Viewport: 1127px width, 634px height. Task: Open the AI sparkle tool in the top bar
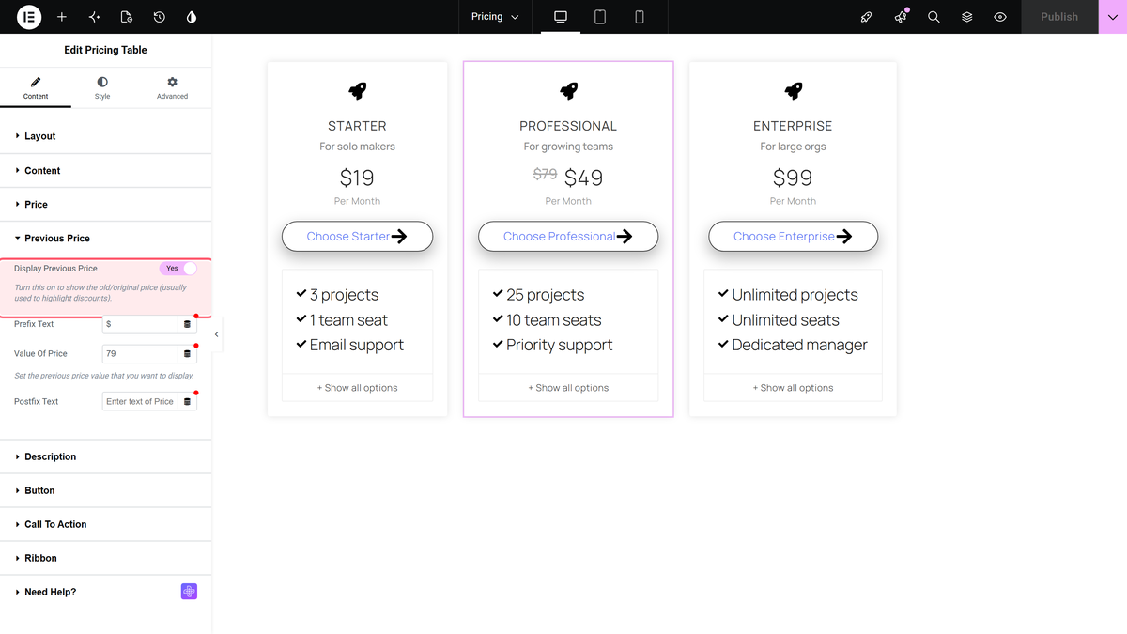(94, 17)
